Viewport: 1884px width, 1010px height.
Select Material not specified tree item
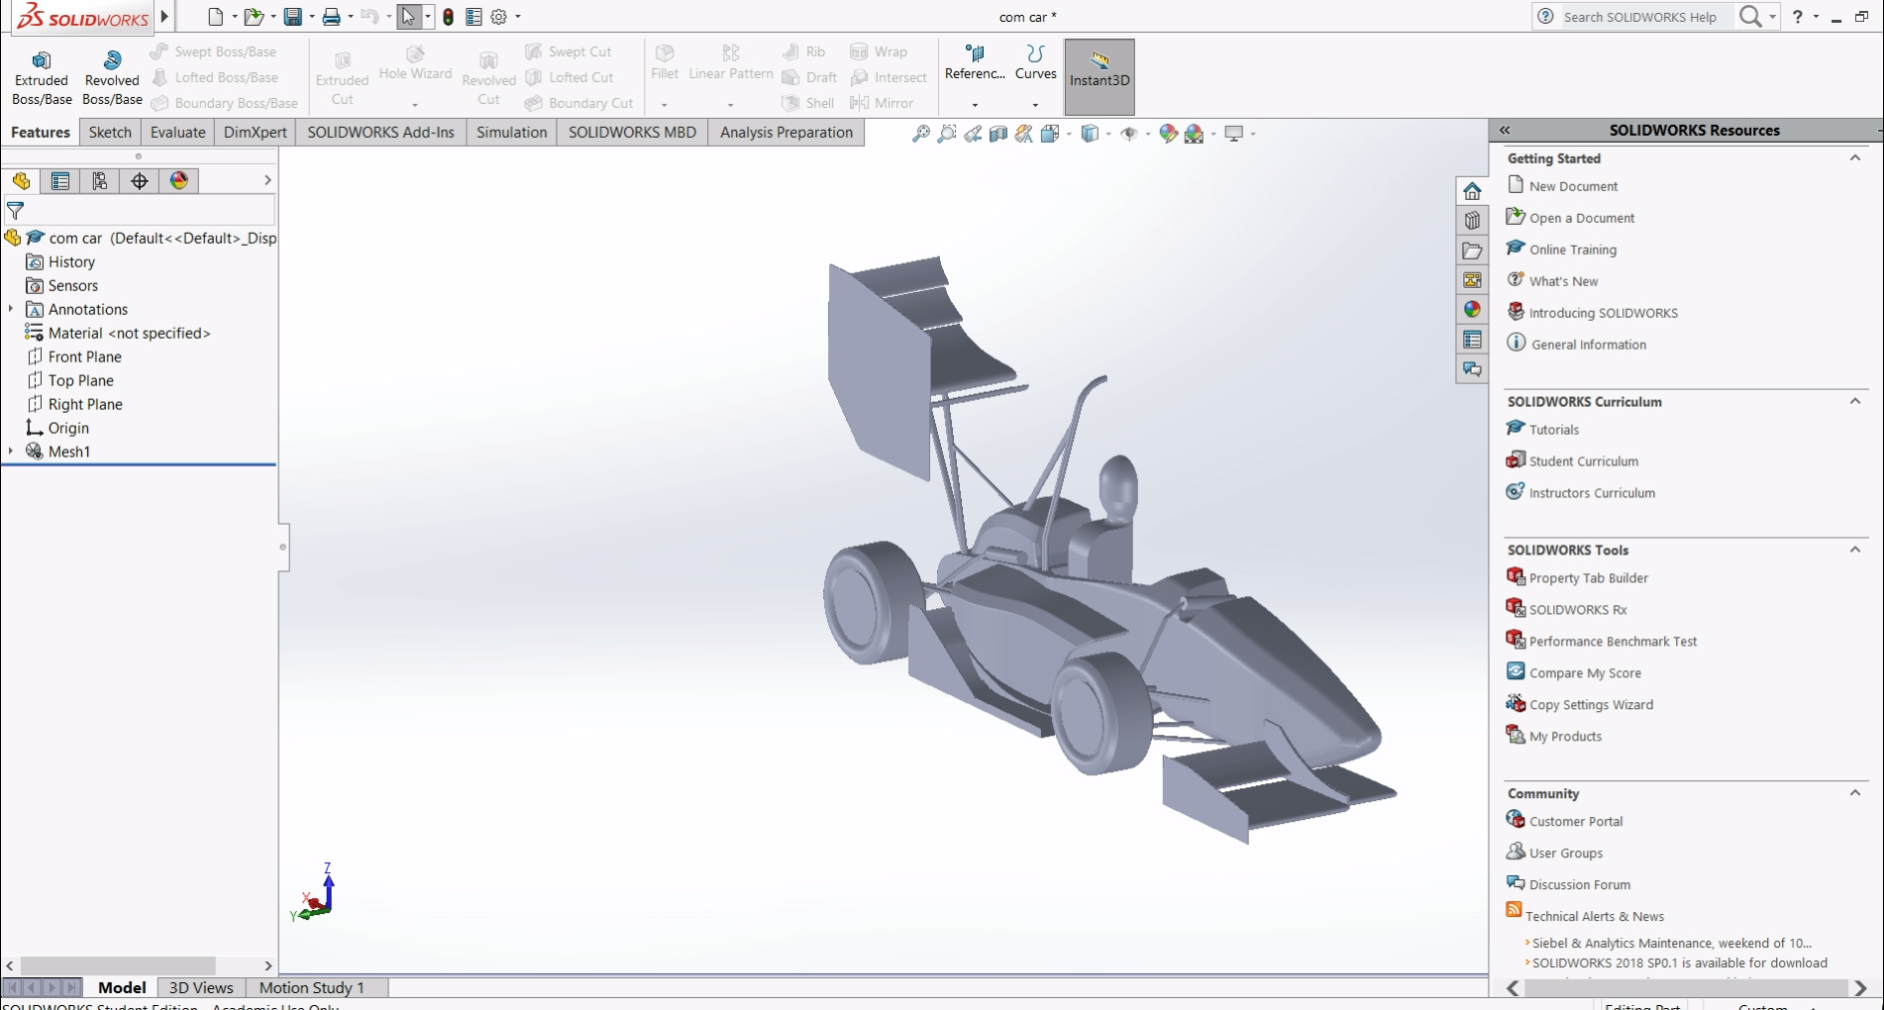[x=129, y=333]
